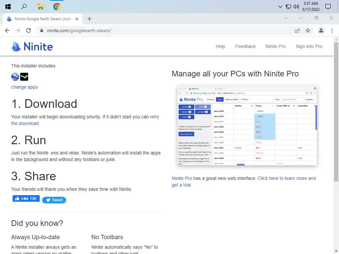Open the notification center icon
The width and height of the screenshot is (339, 254).
pos(328,7)
